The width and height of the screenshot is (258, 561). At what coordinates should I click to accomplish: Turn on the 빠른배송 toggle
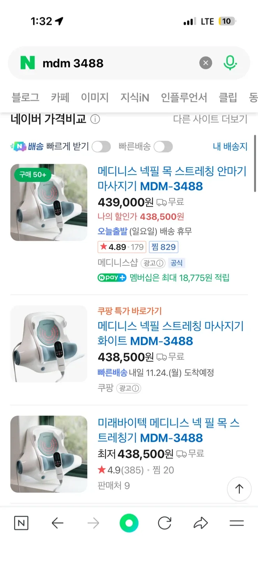tap(163, 146)
